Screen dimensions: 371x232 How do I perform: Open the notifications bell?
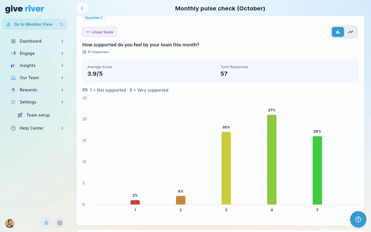coord(46,223)
